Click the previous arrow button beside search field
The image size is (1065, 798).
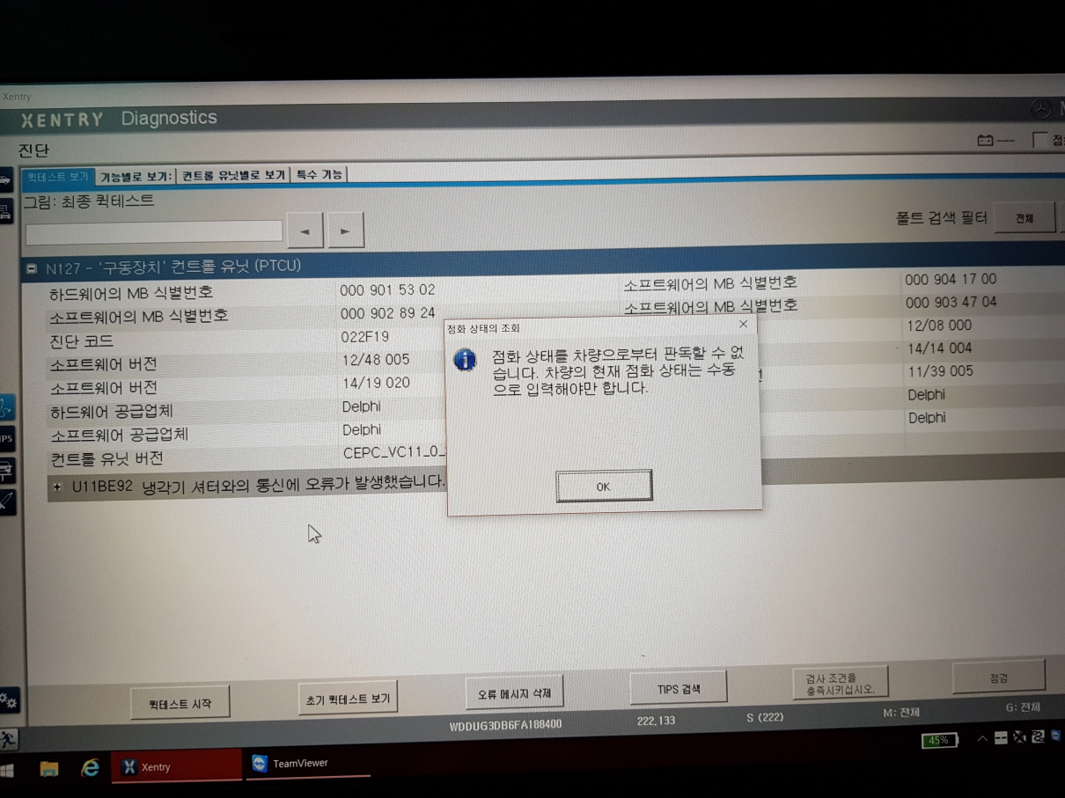305,231
